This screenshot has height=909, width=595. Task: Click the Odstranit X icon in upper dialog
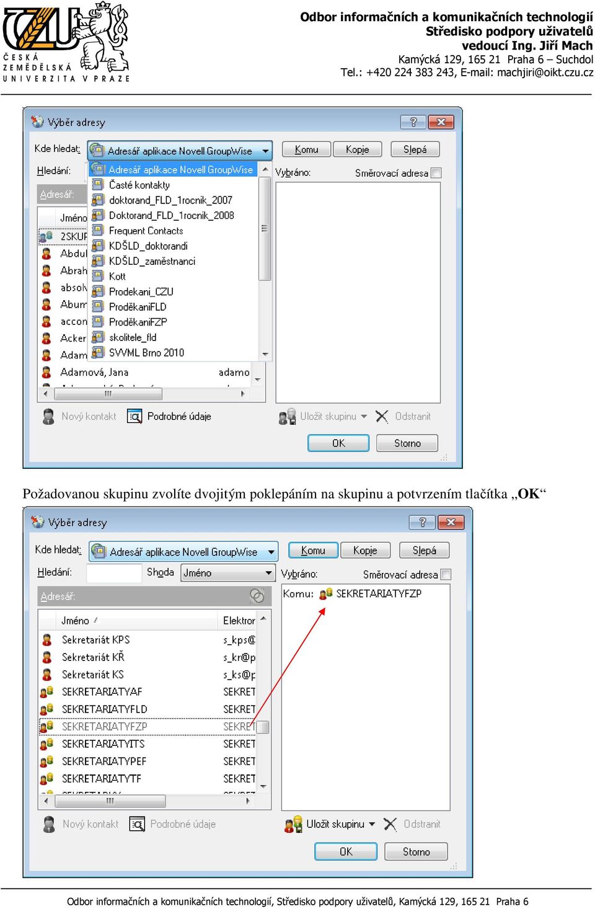(382, 416)
